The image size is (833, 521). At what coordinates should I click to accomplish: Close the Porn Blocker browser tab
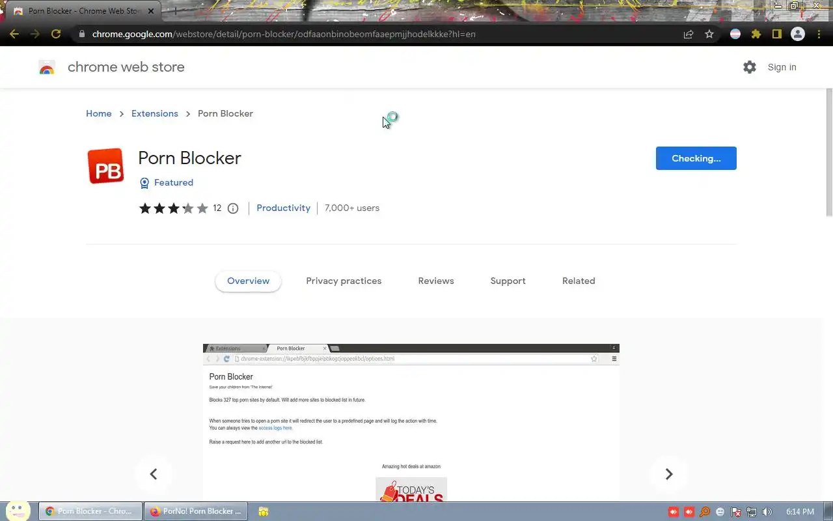tap(152, 11)
